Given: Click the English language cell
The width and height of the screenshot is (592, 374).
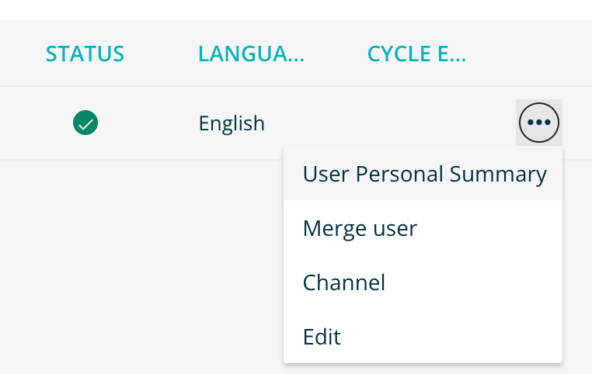Looking at the screenshot, I should click(x=232, y=123).
